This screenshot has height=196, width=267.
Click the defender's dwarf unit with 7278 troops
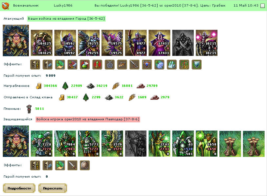(x=42, y=144)
